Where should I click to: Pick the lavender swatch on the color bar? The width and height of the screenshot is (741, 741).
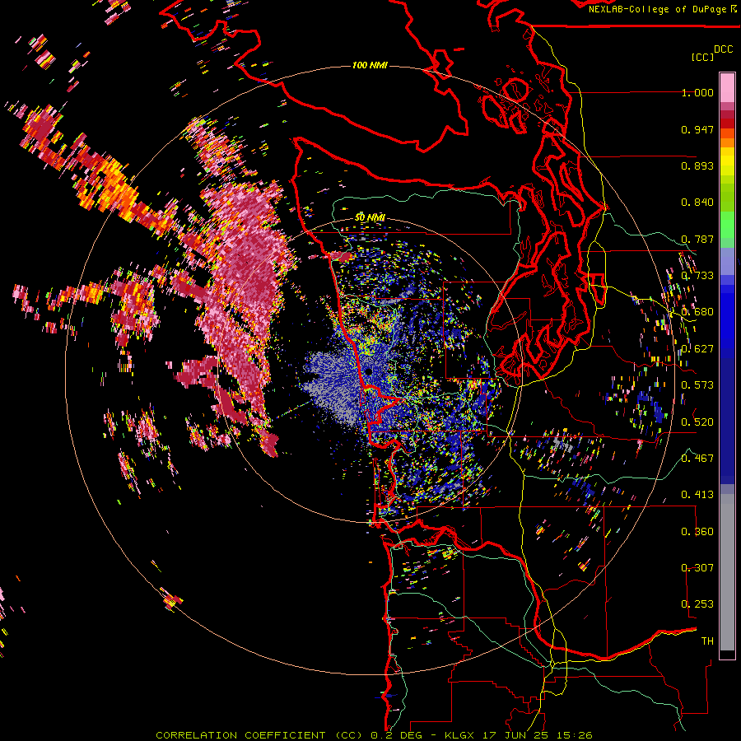(x=727, y=261)
